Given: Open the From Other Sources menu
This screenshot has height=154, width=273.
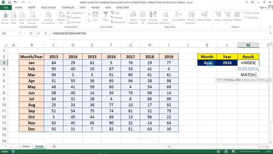Looking at the screenshot, I should (x=32, y=18).
